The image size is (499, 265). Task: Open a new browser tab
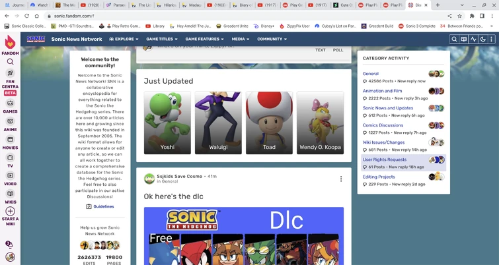pos(438,5)
